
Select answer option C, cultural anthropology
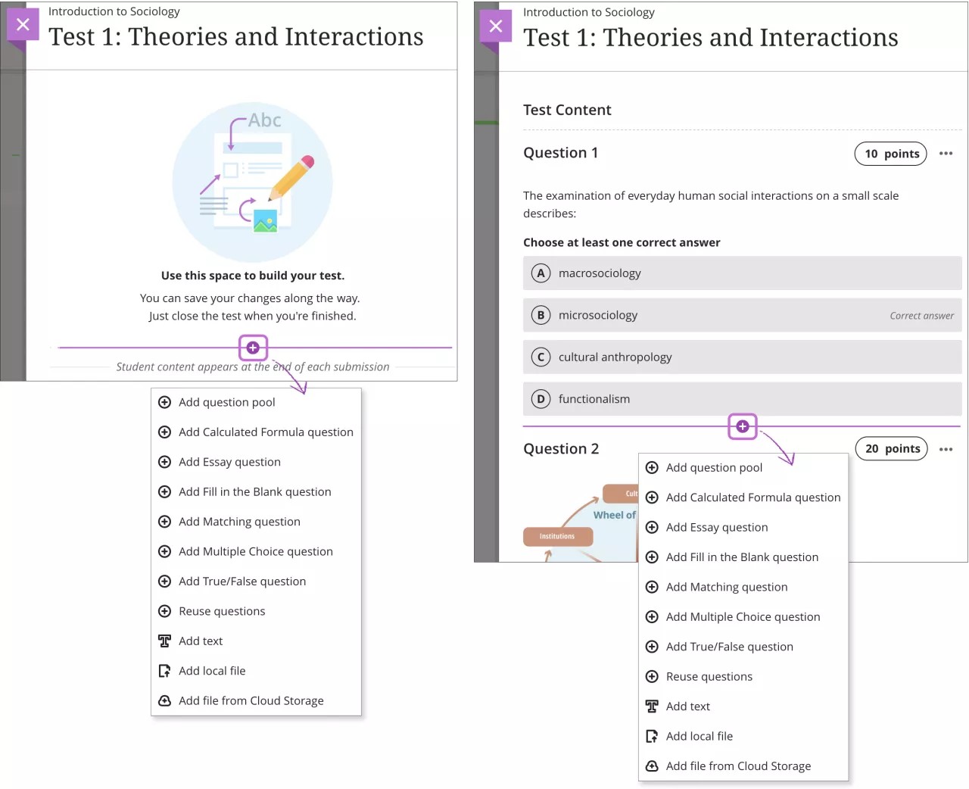[x=742, y=357]
